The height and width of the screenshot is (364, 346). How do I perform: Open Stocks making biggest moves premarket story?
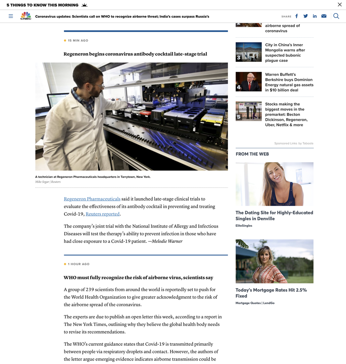pos(286,114)
